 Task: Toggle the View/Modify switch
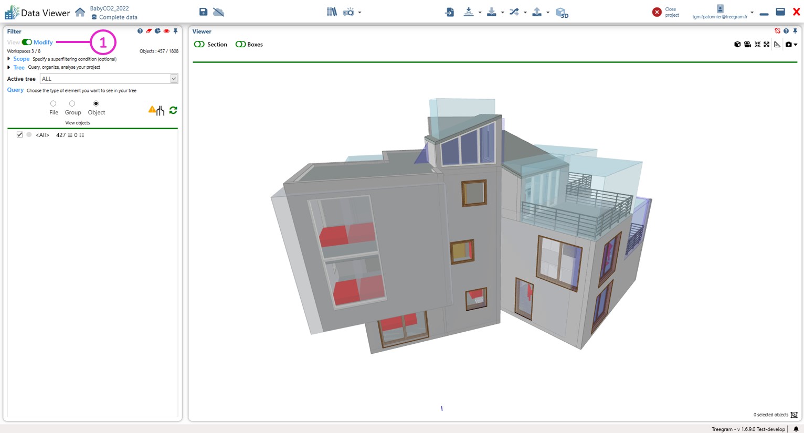pyautogui.click(x=27, y=43)
